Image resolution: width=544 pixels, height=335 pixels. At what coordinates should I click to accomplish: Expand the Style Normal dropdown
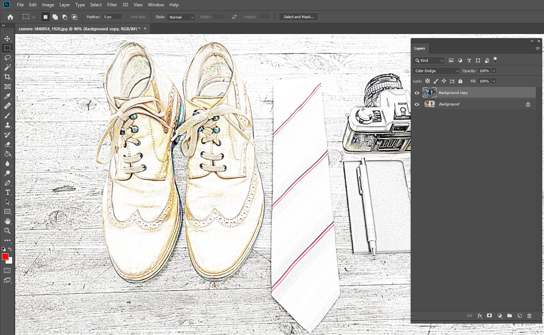point(181,17)
